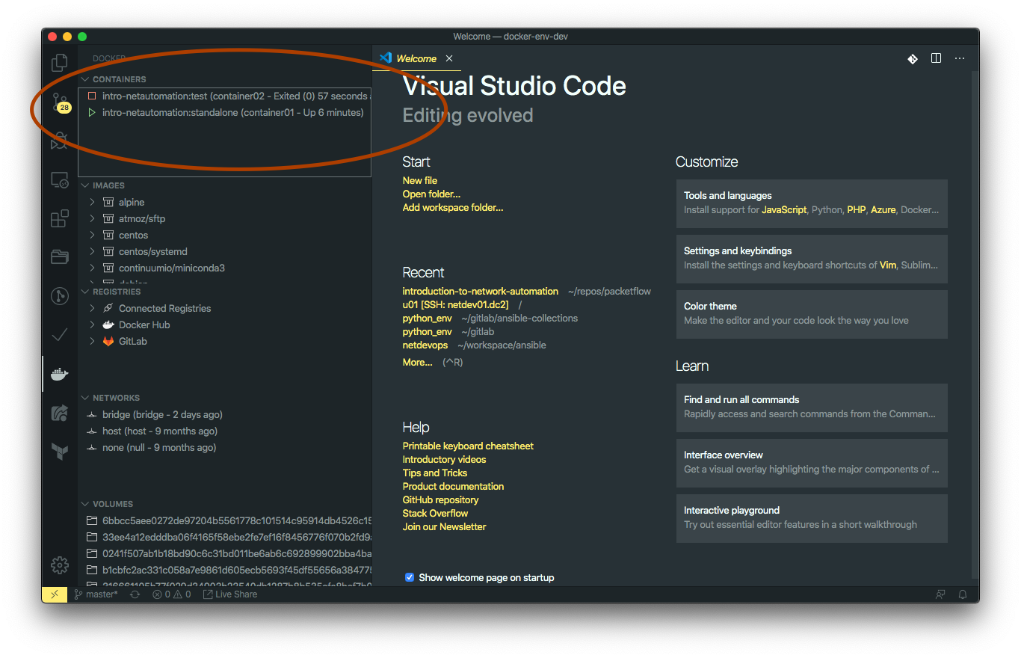Open the Manage gear icon
Image resolution: width=1021 pixels, height=658 pixels.
coord(60,565)
